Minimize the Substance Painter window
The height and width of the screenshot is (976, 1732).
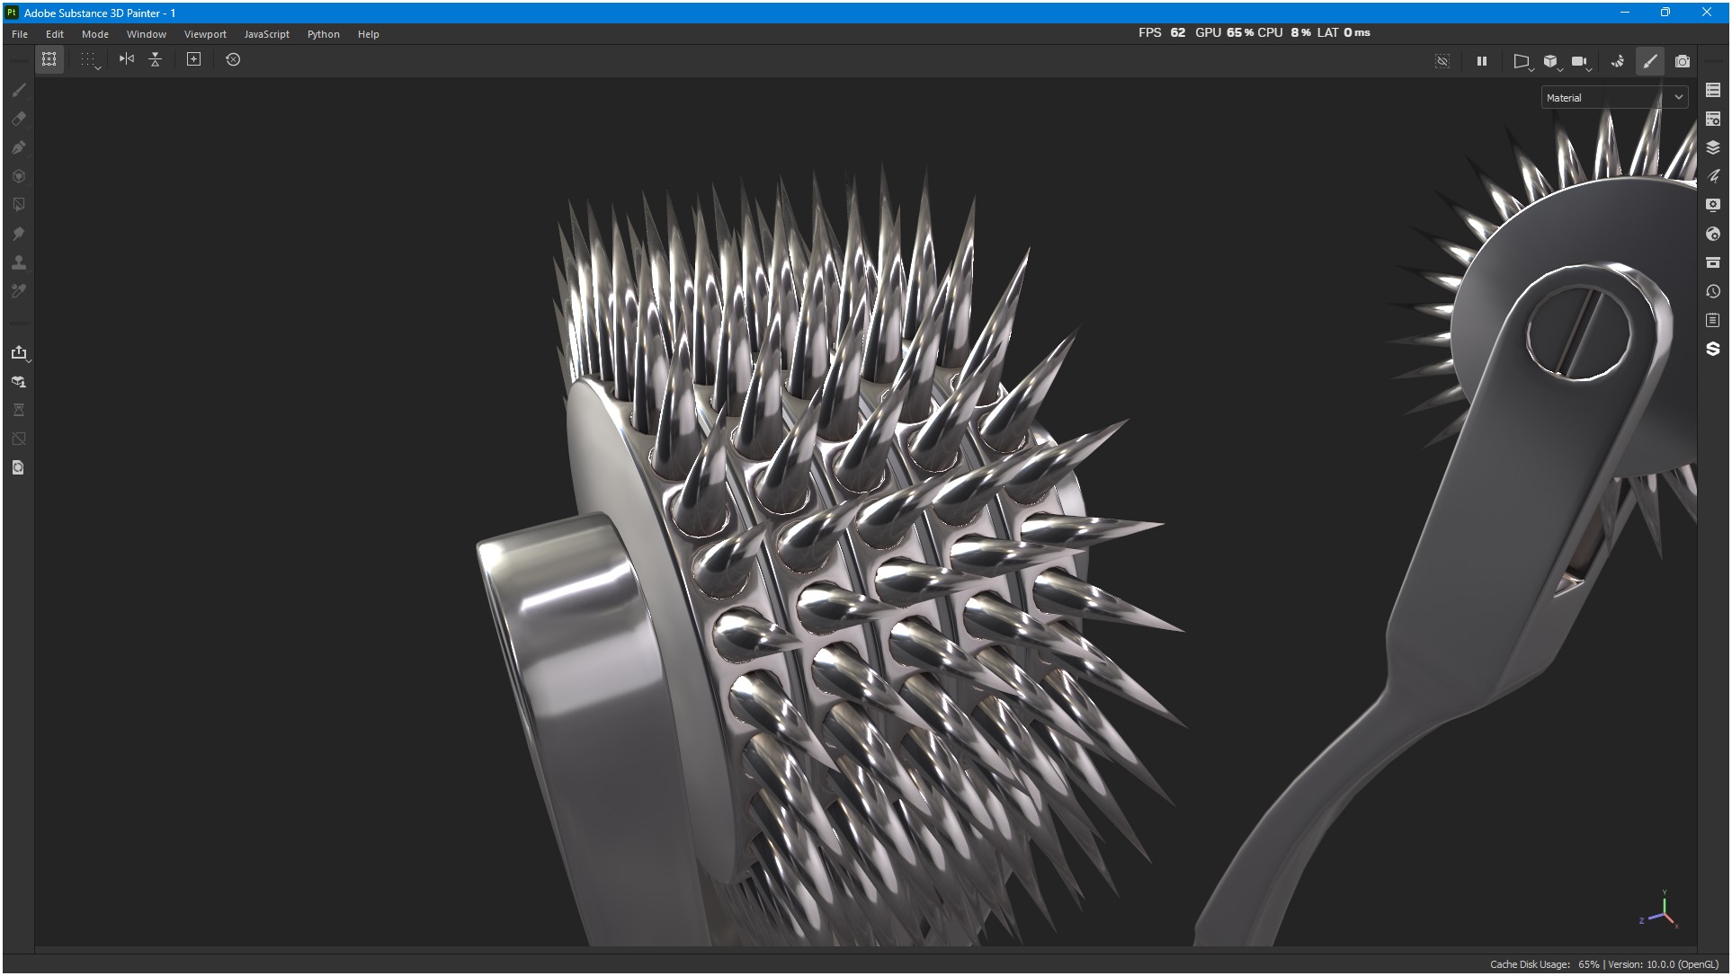pos(1625,13)
